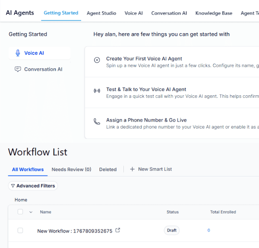Screen dimensions: 259x248
Task: Click the broadcast icon for Test & Talk
Action: click(97, 91)
